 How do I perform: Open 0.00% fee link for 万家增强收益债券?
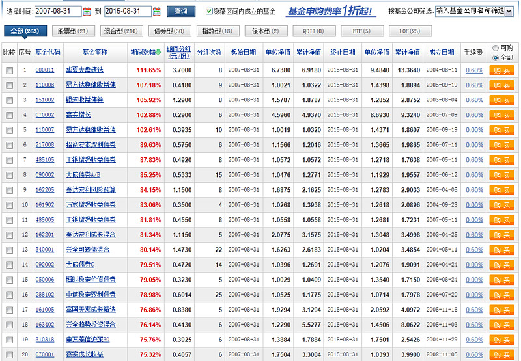pyautogui.click(x=475, y=205)
